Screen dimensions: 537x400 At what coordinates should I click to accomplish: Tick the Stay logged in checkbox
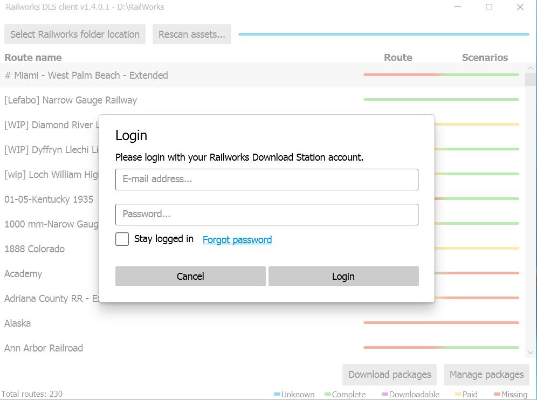122,239
